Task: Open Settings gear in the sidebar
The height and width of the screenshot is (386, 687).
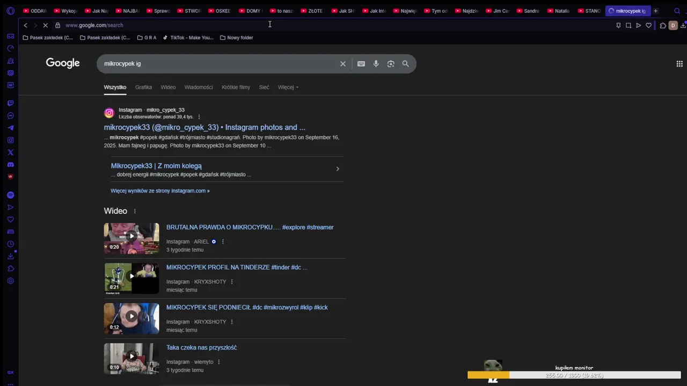Action: (10, 281)
